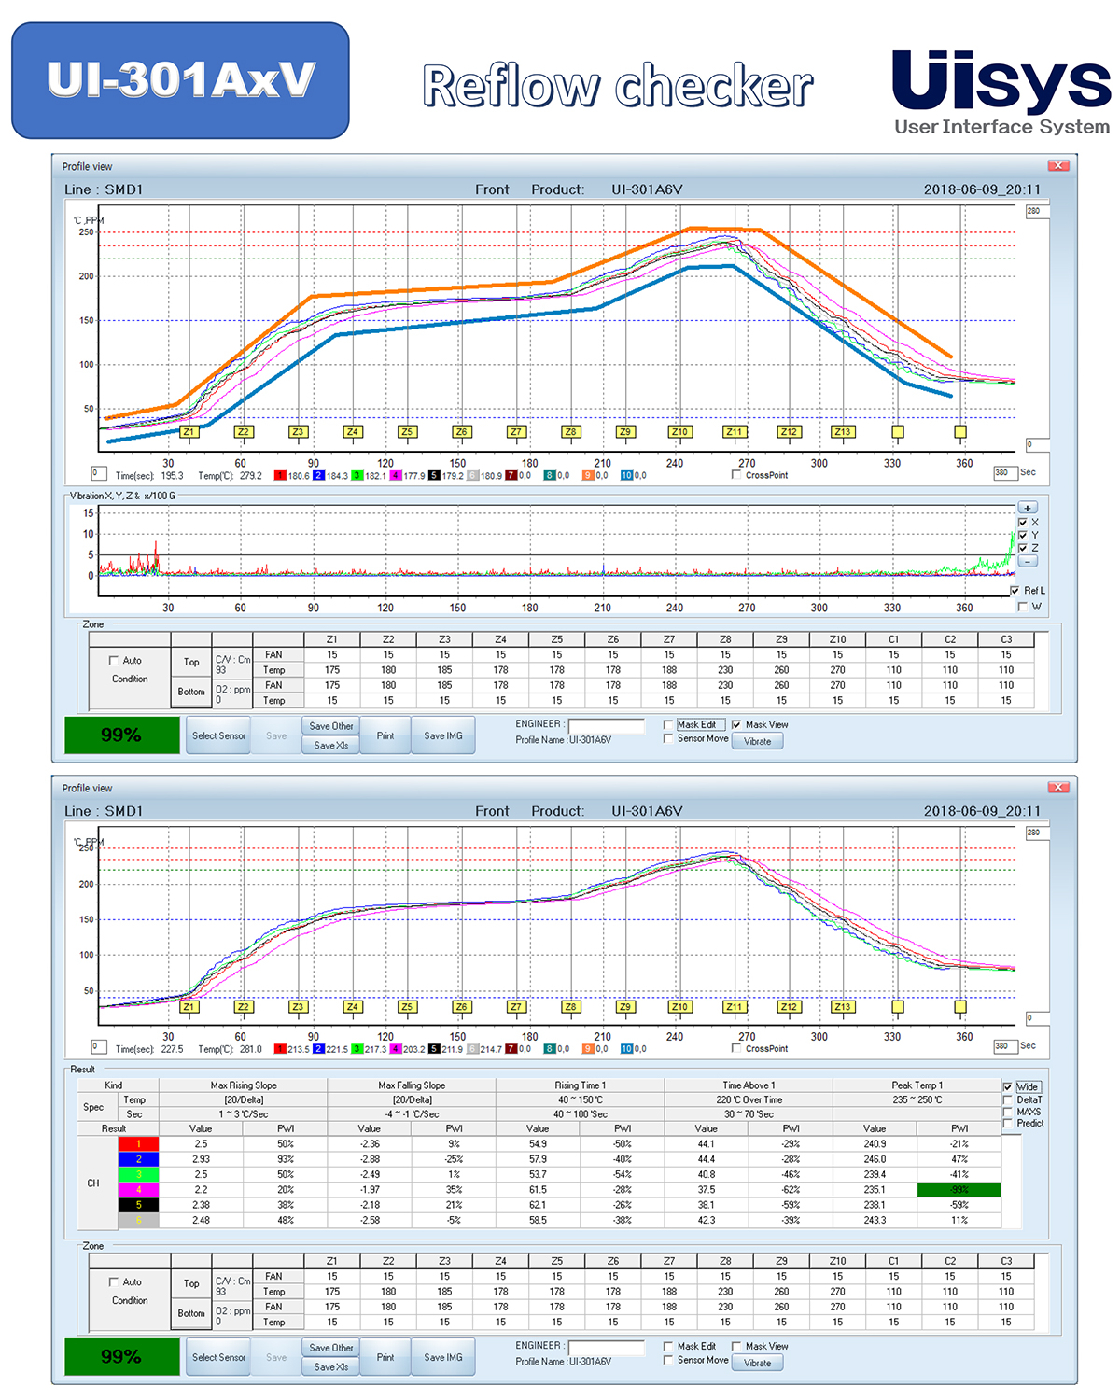Click the Time Above 1 column header
Viewport: 1120px width, 1400px height.
[749, 1085]
